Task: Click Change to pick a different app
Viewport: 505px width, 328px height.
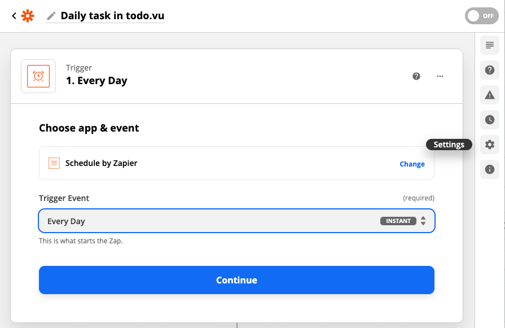Action: 412,164
